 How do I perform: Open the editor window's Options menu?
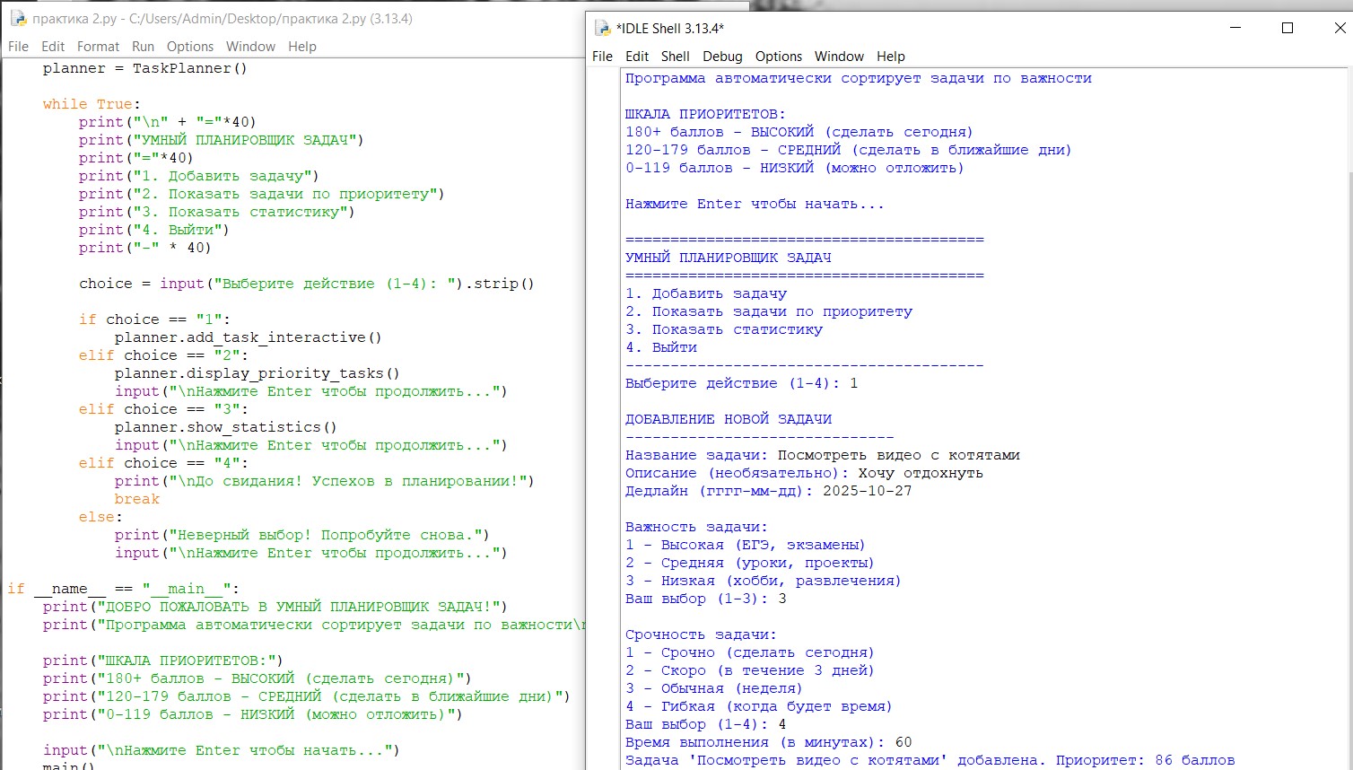coord(190,47)
